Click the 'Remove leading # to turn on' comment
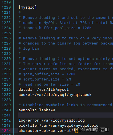 [x=66, y=38]
